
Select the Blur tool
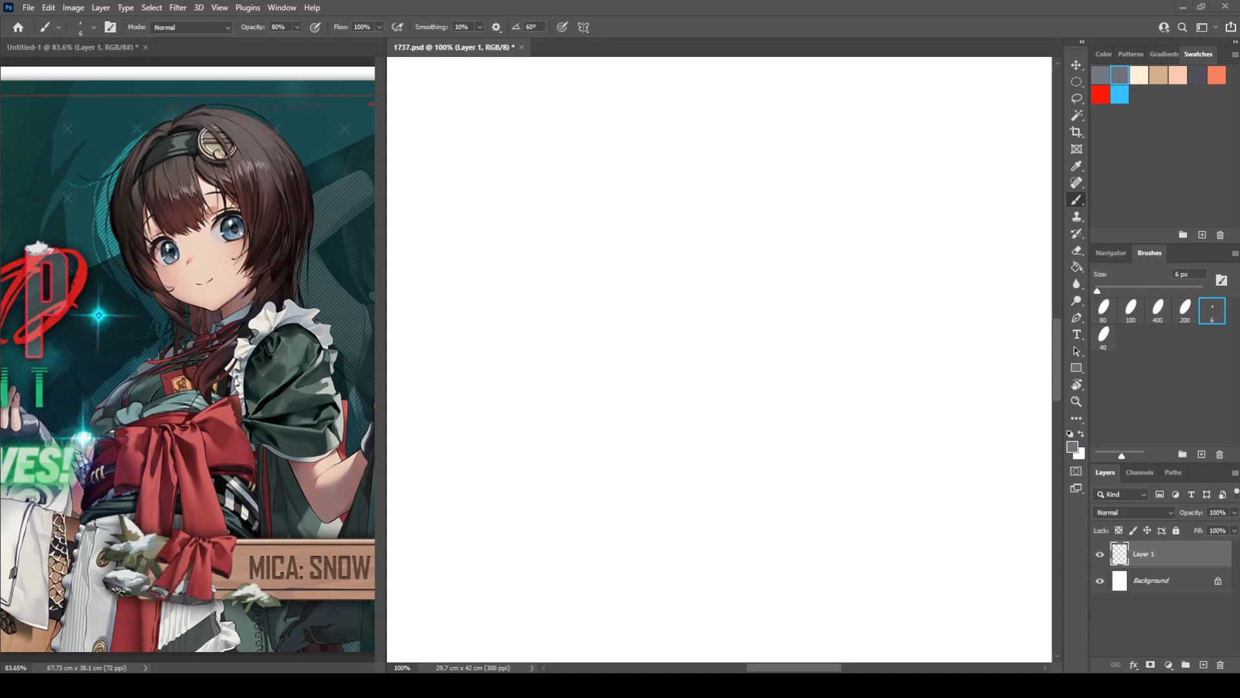coord(1076,284)
